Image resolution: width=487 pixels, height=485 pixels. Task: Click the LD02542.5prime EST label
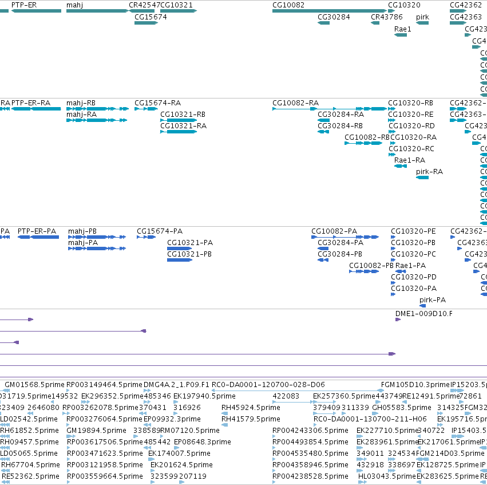tap(29, 419)
